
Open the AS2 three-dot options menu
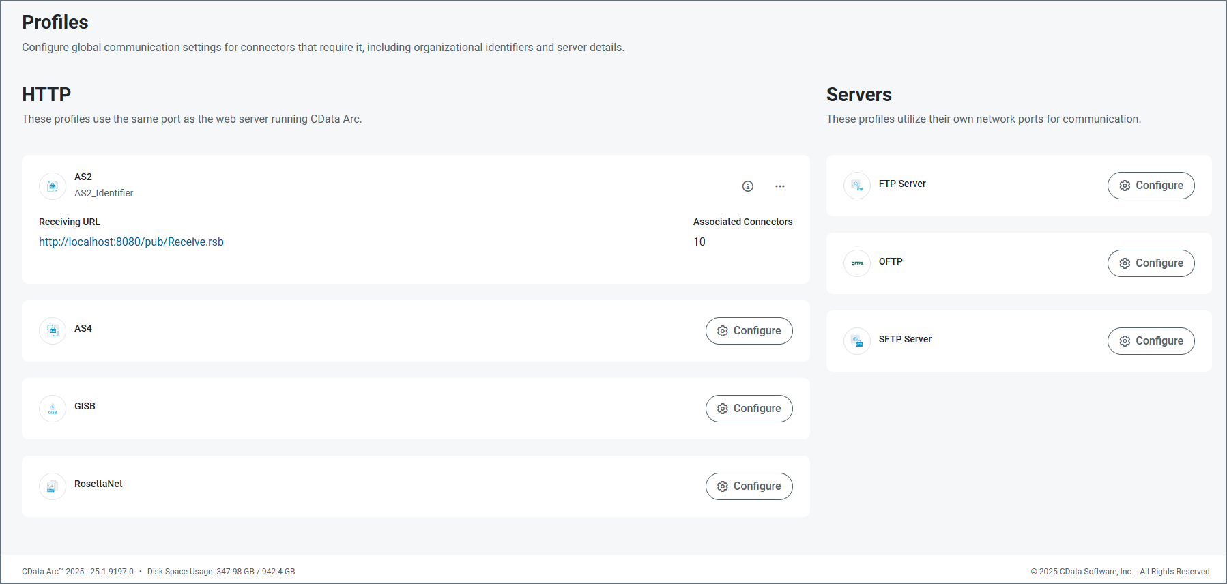[x=779, y=186]
